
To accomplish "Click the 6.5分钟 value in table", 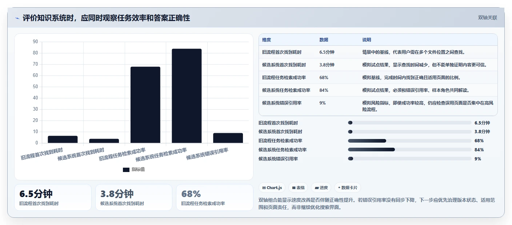I will [x=327, y=52].
